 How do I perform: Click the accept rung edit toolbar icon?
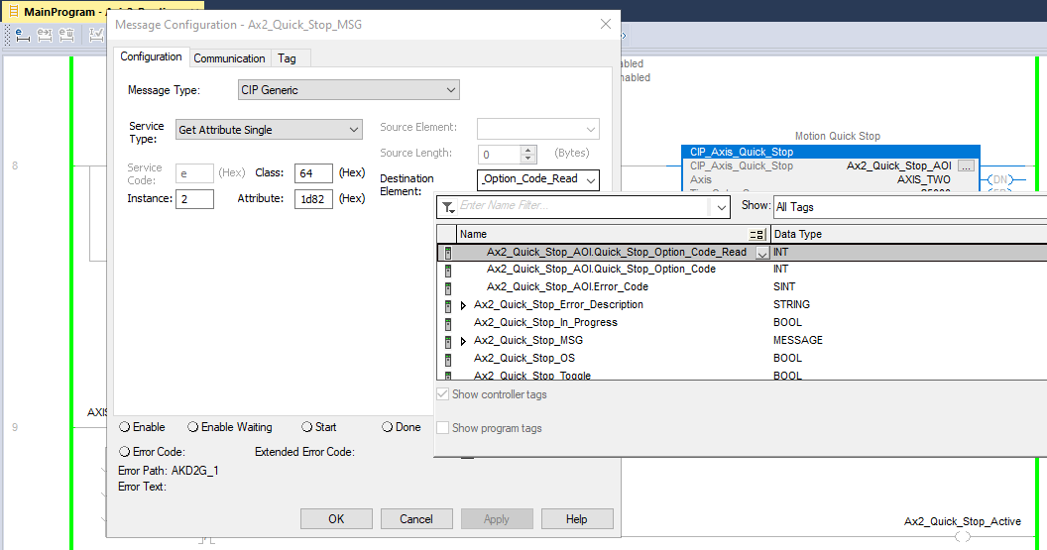pyautogui.click(x=45, y=35)
